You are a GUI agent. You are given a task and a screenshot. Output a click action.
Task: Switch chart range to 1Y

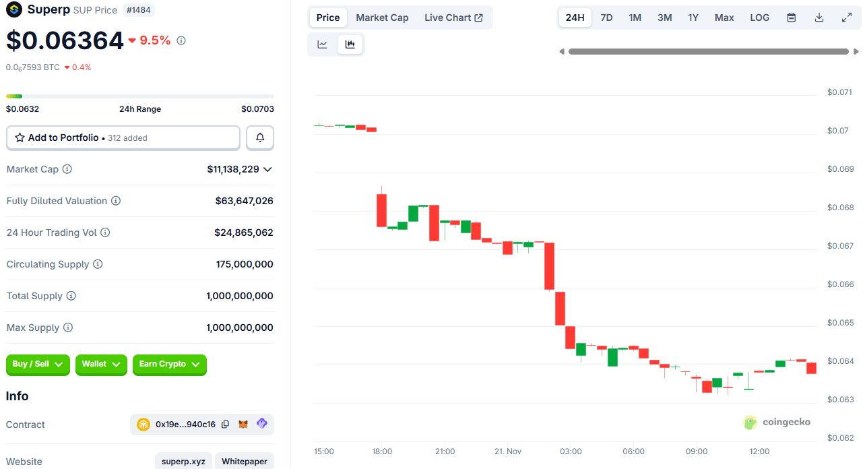pyautogui.click(x=693, y=18)
